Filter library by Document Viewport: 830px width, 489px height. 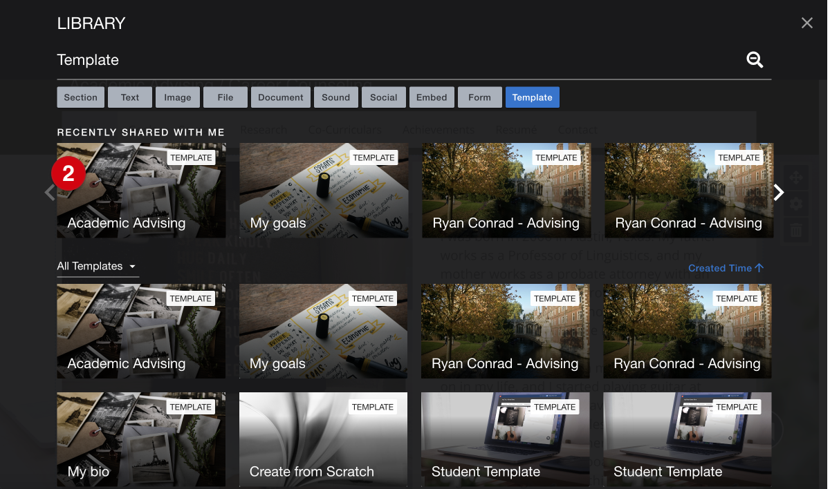[x=281, y=97]
